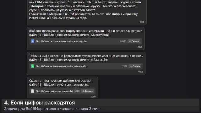Click the blue HTML file icon of 181_Шаблон_еженедельного_отчёта_клиенту.html

(33, 41)
